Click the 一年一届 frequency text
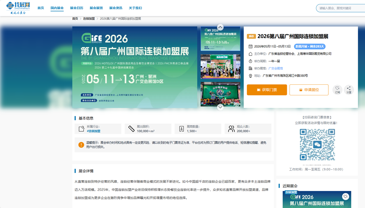The height and width of the screenshot is (208, 365). 274,61
